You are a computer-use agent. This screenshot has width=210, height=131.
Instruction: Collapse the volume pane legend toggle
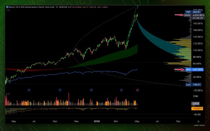click(8, 94)
